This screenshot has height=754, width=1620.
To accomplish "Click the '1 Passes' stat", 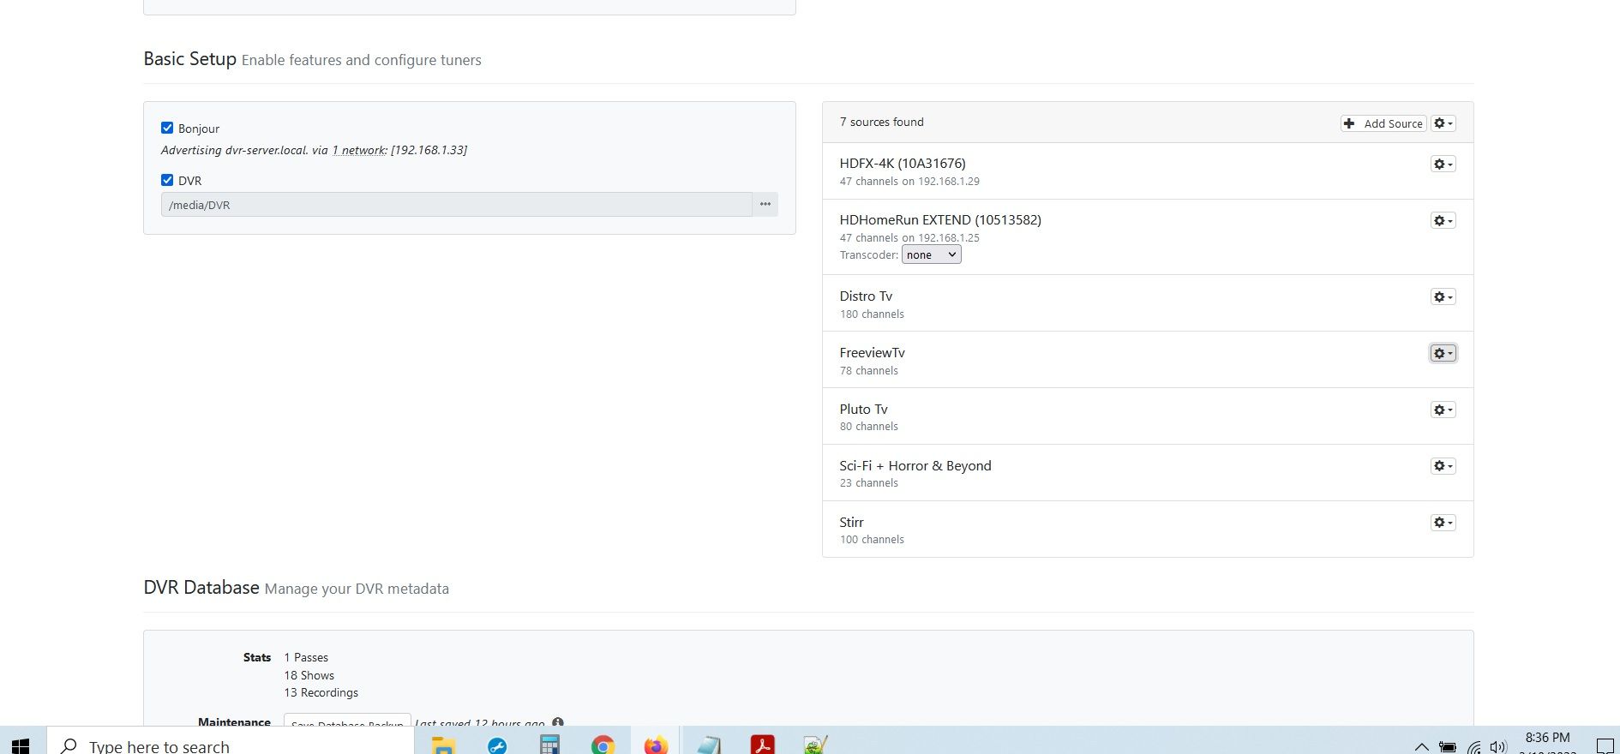I will [x=306, y=657].
